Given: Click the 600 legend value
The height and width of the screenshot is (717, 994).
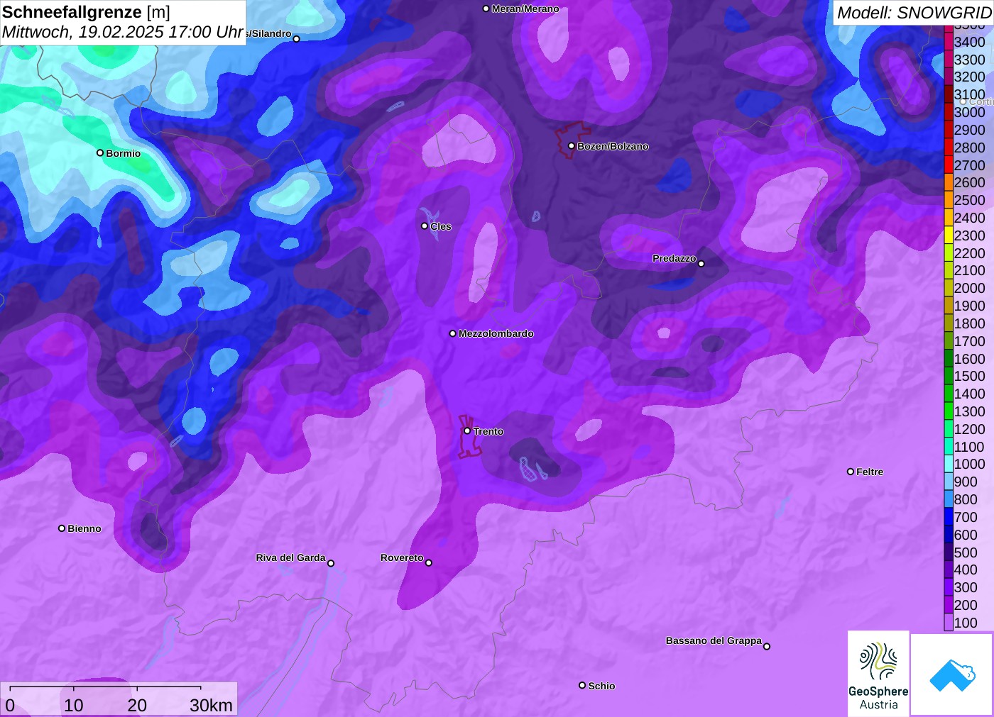Looking at the screenshot, I should click(x=966, y=535).
